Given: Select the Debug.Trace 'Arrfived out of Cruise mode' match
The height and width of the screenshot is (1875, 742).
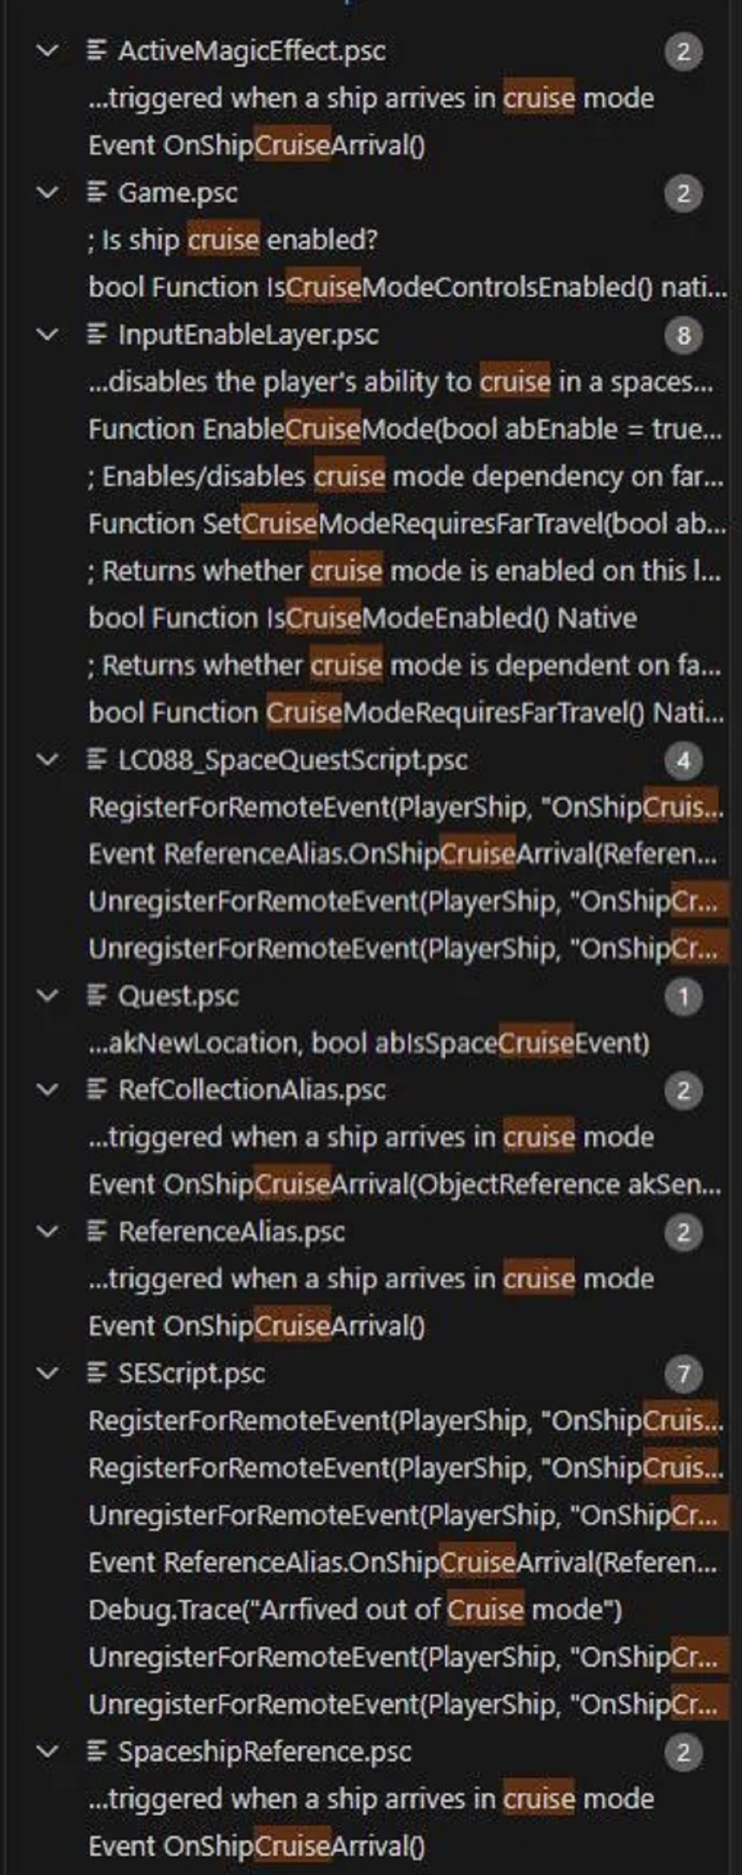Looking at the screenshot, I should click(355, 1610).
